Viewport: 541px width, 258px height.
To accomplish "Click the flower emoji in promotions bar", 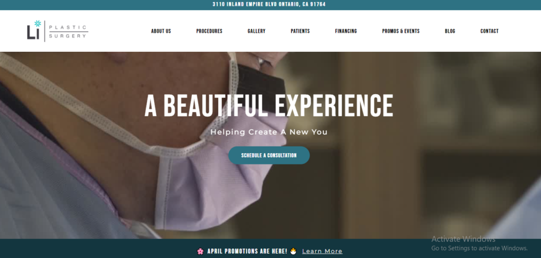I will tap(200, 252).
